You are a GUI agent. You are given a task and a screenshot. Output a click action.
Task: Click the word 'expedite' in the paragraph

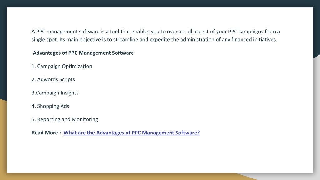[x=160, y=40]
